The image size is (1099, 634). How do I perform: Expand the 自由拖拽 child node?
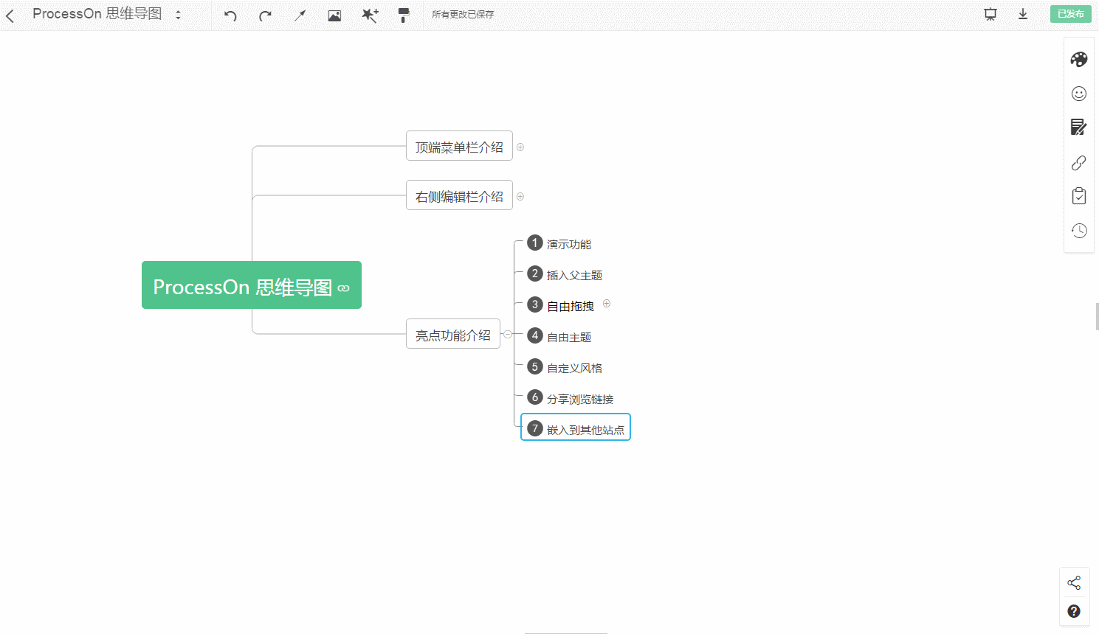[606, 303]
